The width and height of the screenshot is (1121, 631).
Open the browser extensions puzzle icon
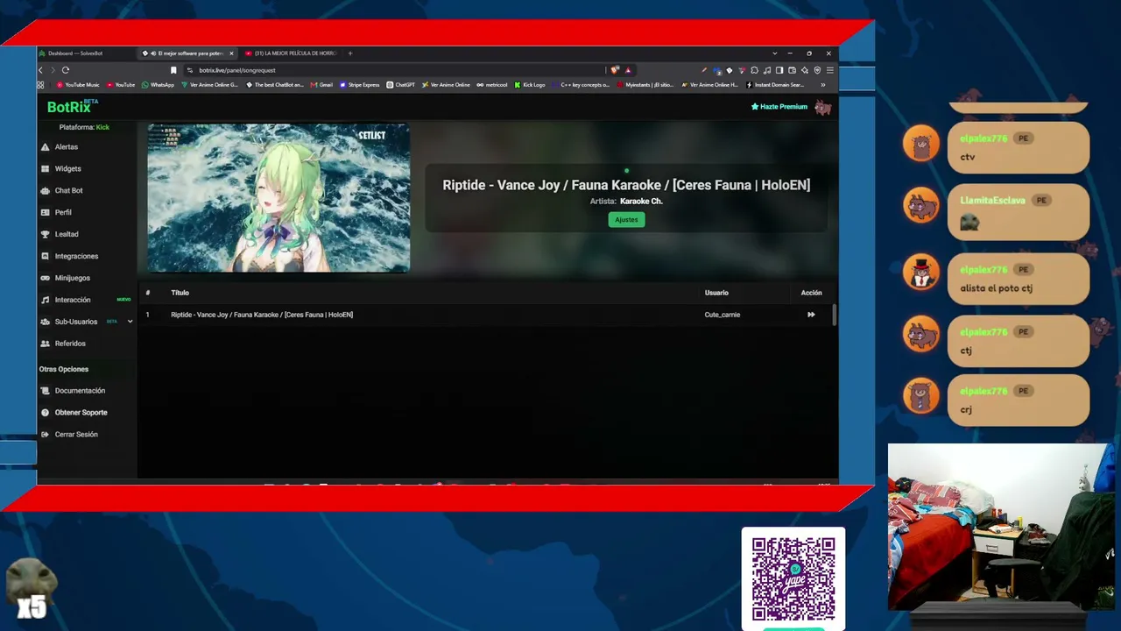pos(754,70)
